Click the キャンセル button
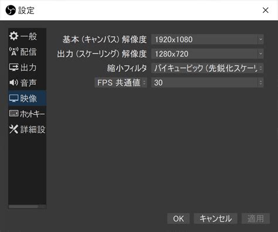 coord(215,218)
